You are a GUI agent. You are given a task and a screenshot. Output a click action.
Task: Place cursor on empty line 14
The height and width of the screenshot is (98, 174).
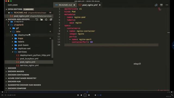click(111, 45)
